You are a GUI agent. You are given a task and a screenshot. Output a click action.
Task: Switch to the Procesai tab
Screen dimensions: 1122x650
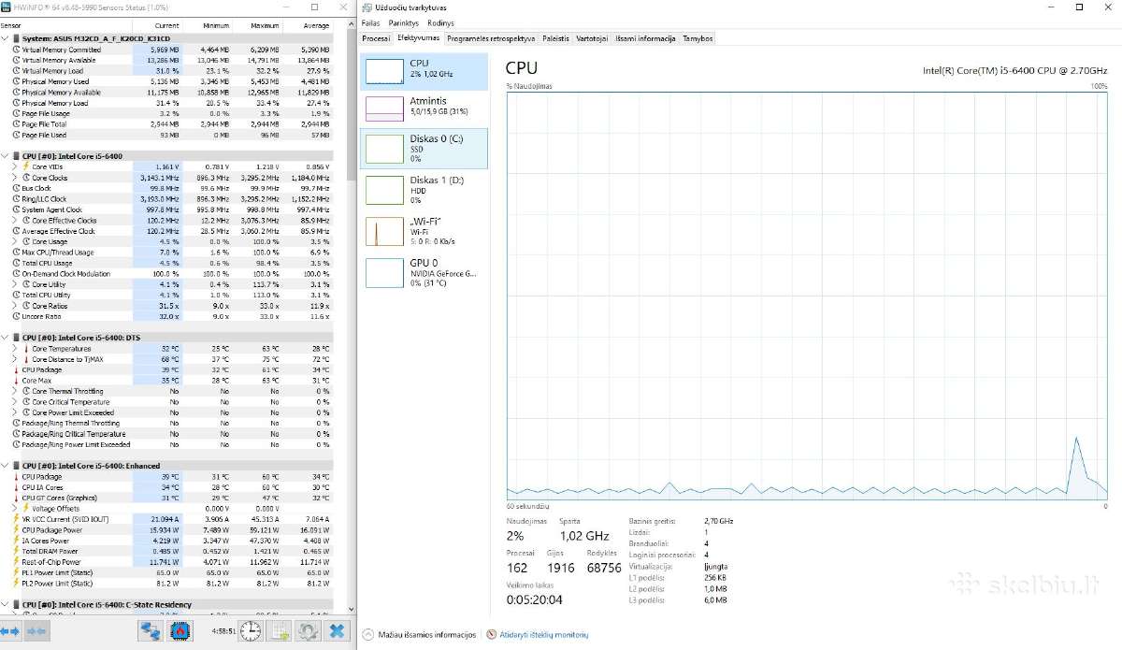[376, 38]
